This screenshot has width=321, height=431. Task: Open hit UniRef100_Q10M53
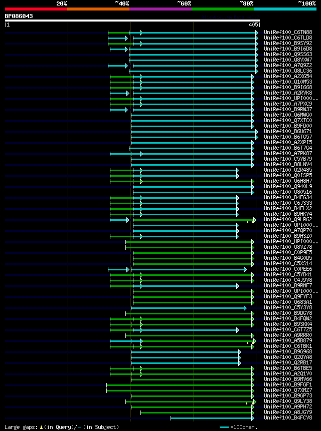pos(288,82)
